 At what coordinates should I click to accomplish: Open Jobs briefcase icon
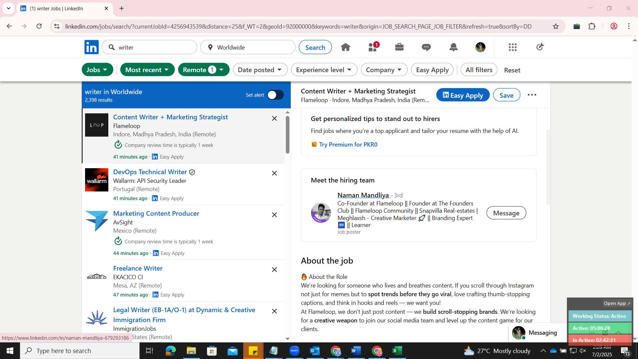pyautogui.click(x=399, y=47)
